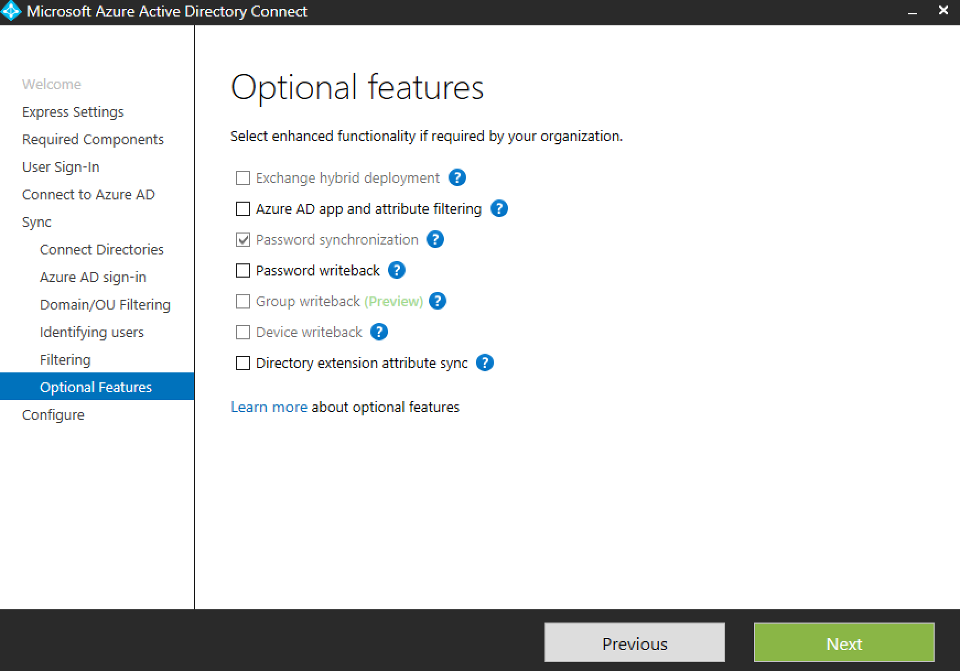Click help icon next to Password synchronization
This screenshot has width=960, height=671.
[x=435, y=240]
